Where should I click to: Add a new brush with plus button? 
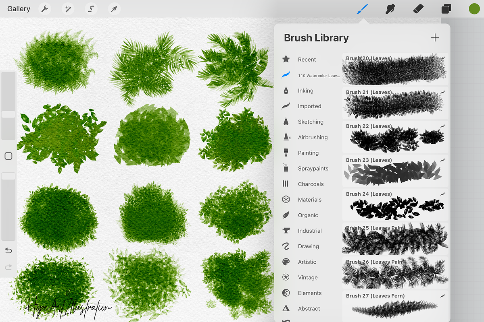[435, 38]
